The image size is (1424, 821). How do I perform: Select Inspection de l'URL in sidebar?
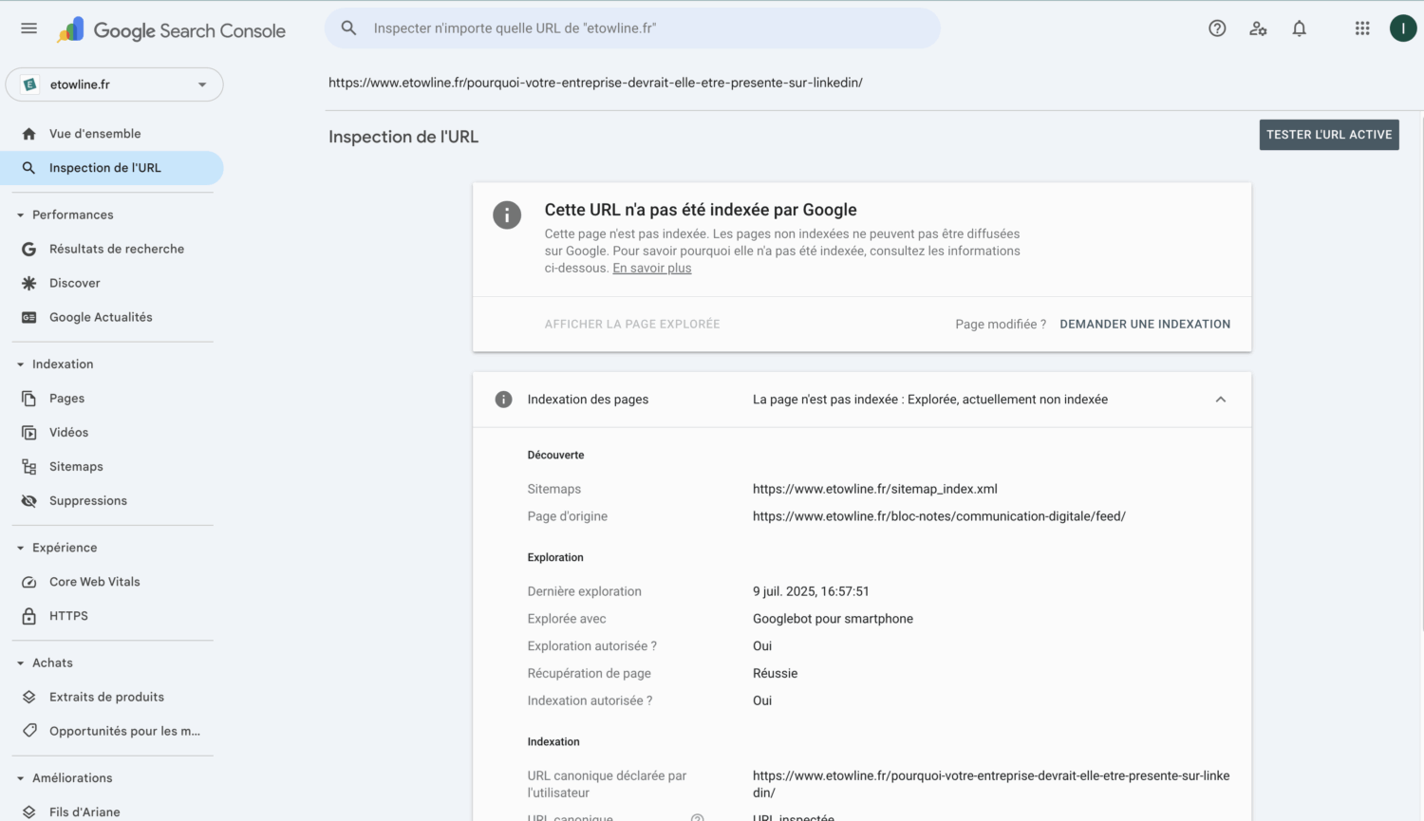(x=112, y=168)
